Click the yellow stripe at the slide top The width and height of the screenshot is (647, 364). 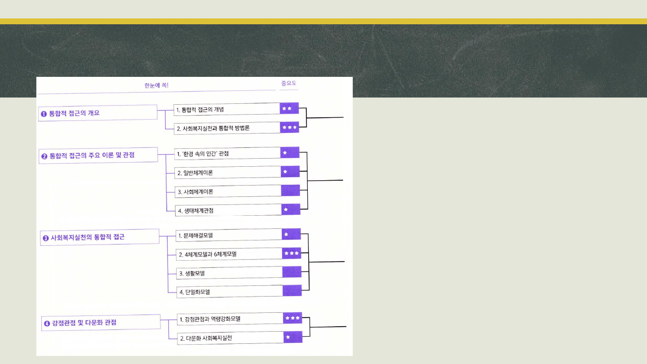pyautogui.click(x=323, y=21)
